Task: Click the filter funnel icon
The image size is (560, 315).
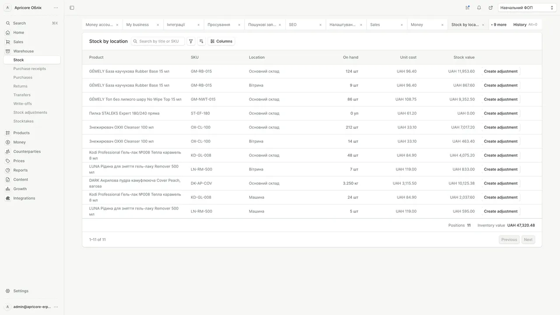Action: coord(191,41)
